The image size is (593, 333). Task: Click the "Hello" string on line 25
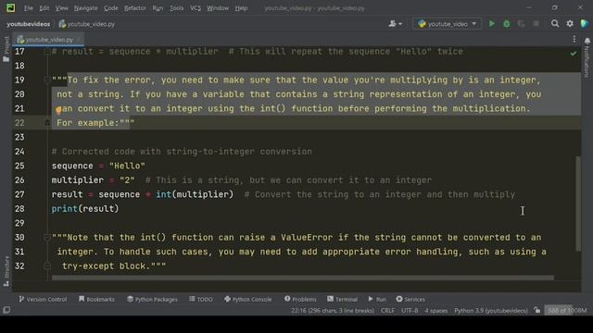point(127,166)
